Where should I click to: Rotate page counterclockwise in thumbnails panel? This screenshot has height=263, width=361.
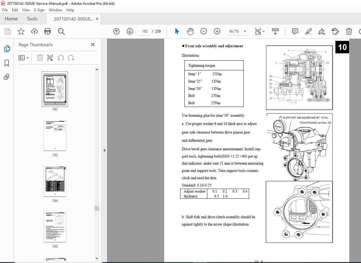coord(61,58)
